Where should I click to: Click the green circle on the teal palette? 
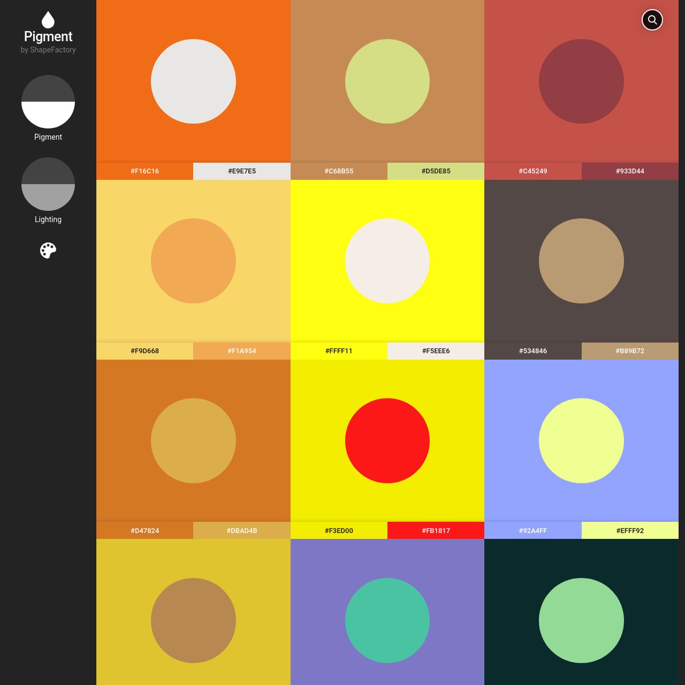[x=581, y=620]
